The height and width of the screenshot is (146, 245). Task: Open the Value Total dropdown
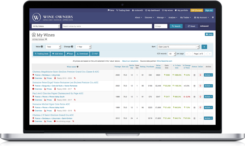[x=53, y=47]
